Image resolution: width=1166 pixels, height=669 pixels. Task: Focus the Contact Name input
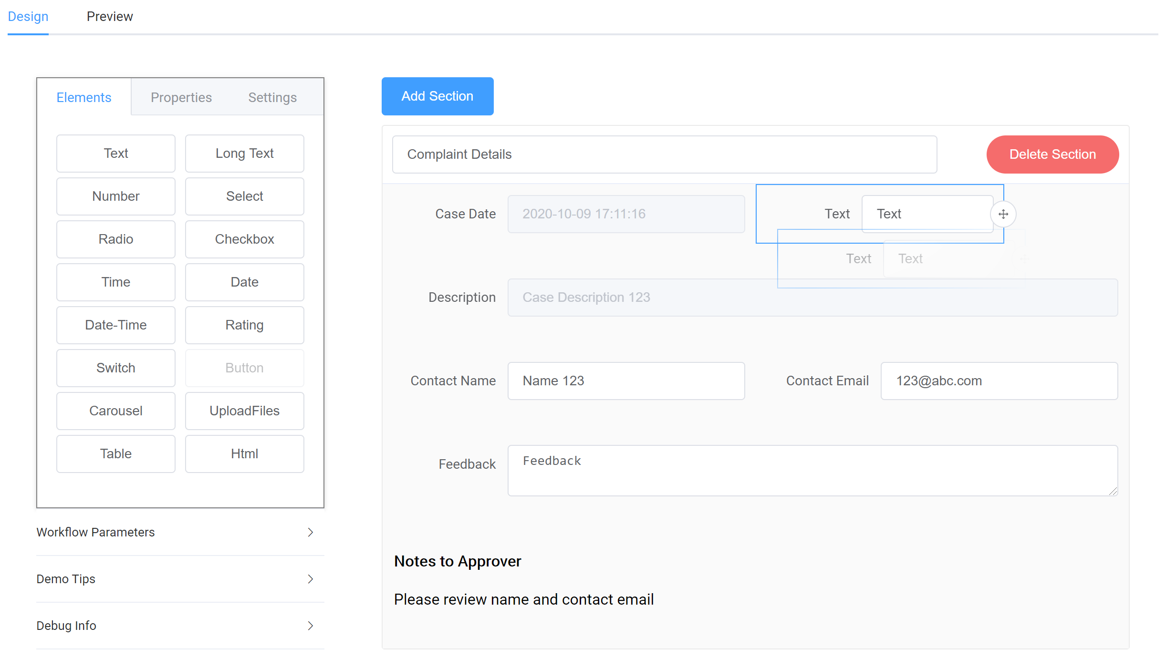coord(626,381)
